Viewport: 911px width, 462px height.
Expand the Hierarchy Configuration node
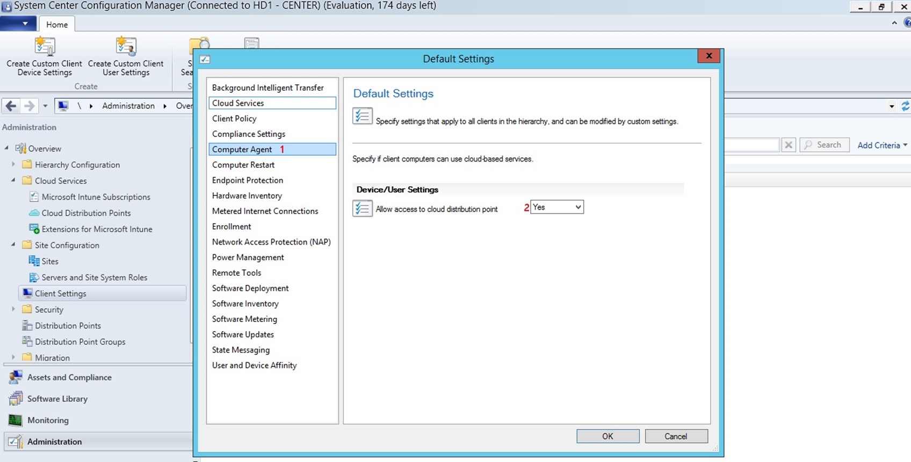[x=13, y=164]
